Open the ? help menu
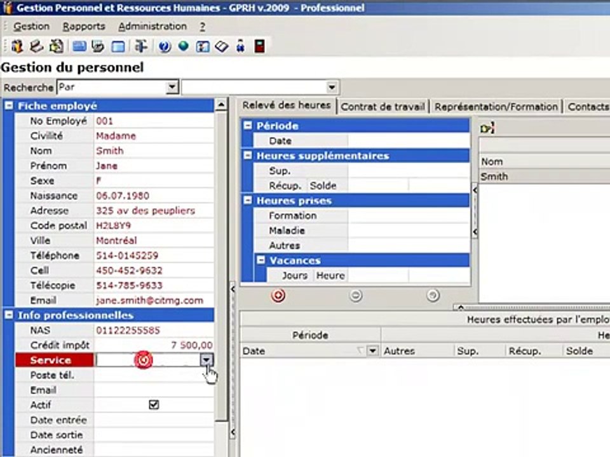The image size is (610, 457). point(202,27)
